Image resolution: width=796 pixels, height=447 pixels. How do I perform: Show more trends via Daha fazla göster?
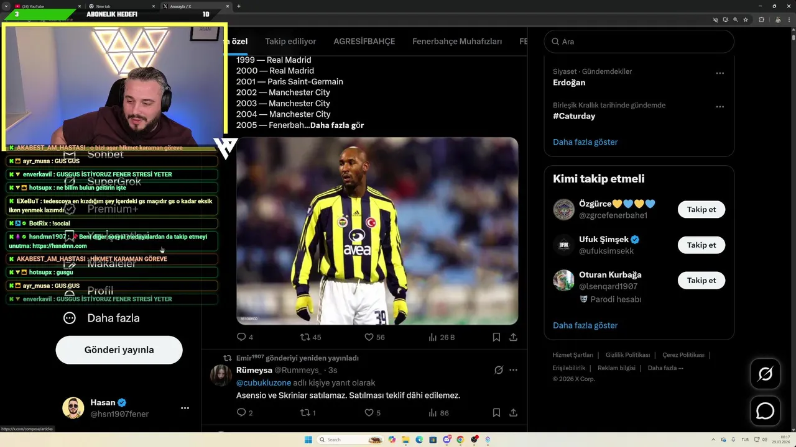coord(585,142)
